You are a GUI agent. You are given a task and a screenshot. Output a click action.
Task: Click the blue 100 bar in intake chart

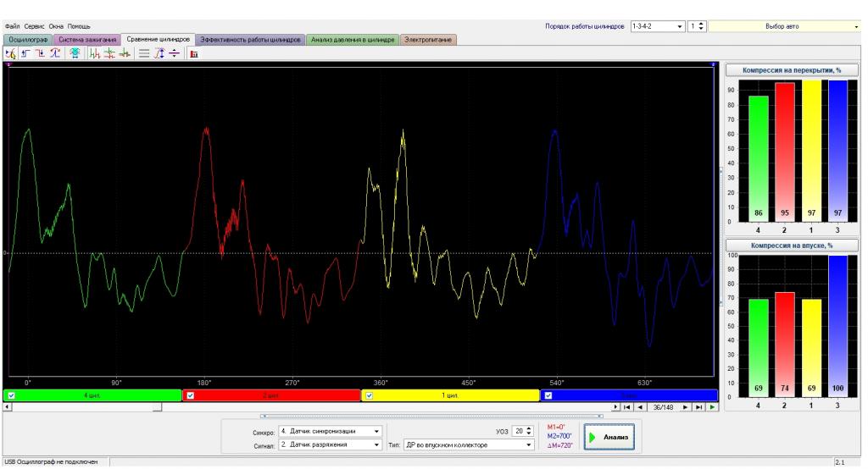coord(837,326)
